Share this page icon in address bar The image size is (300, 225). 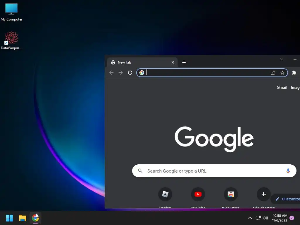(x=273, y=73)
